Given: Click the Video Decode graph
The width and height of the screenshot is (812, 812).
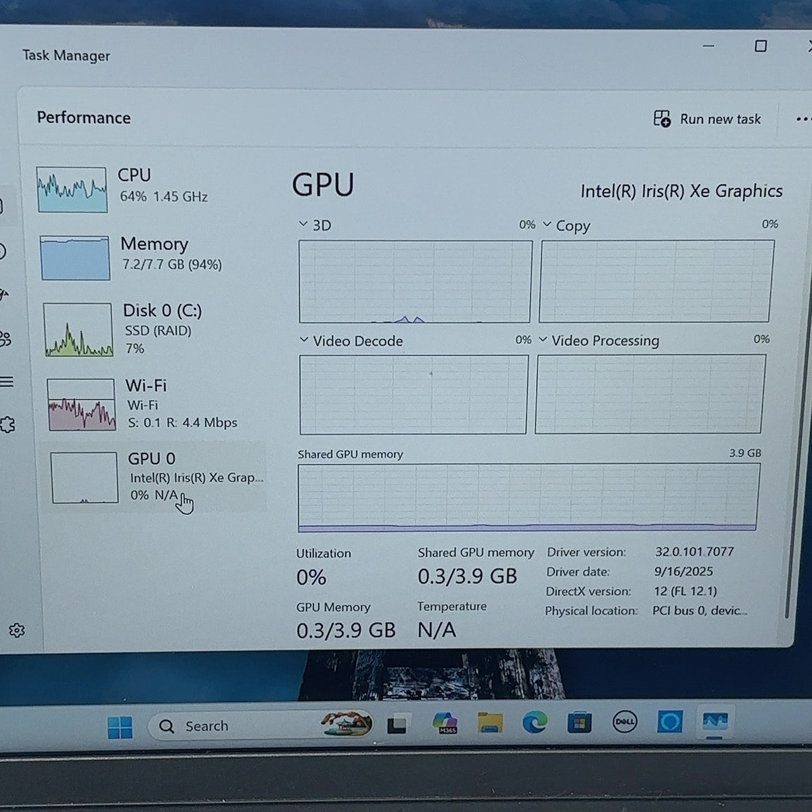Looking at the screenshot, I should tap(413, 394).
